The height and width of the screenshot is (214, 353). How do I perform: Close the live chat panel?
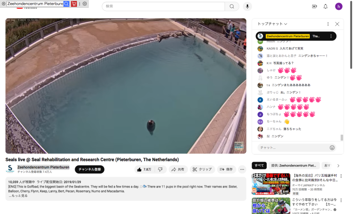tap(337, 24)
